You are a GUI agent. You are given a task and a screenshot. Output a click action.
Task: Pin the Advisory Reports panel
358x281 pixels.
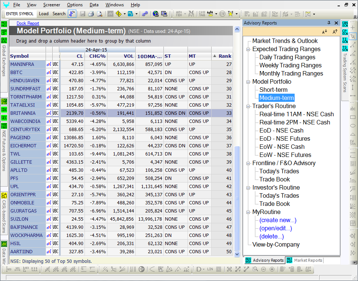click(329, 23)
